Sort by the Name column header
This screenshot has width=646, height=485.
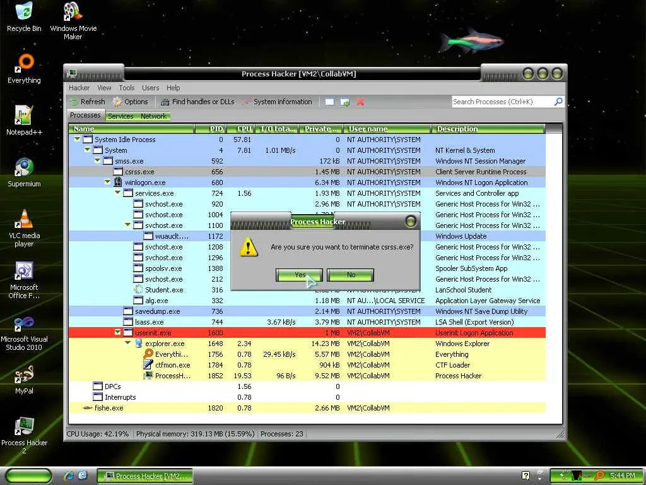click(131, 129)
